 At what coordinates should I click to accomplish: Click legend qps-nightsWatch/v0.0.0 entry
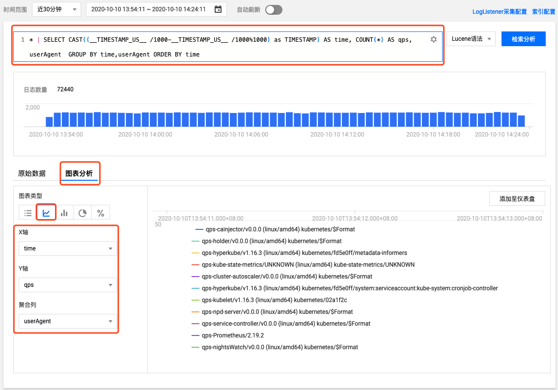(275, 347)
